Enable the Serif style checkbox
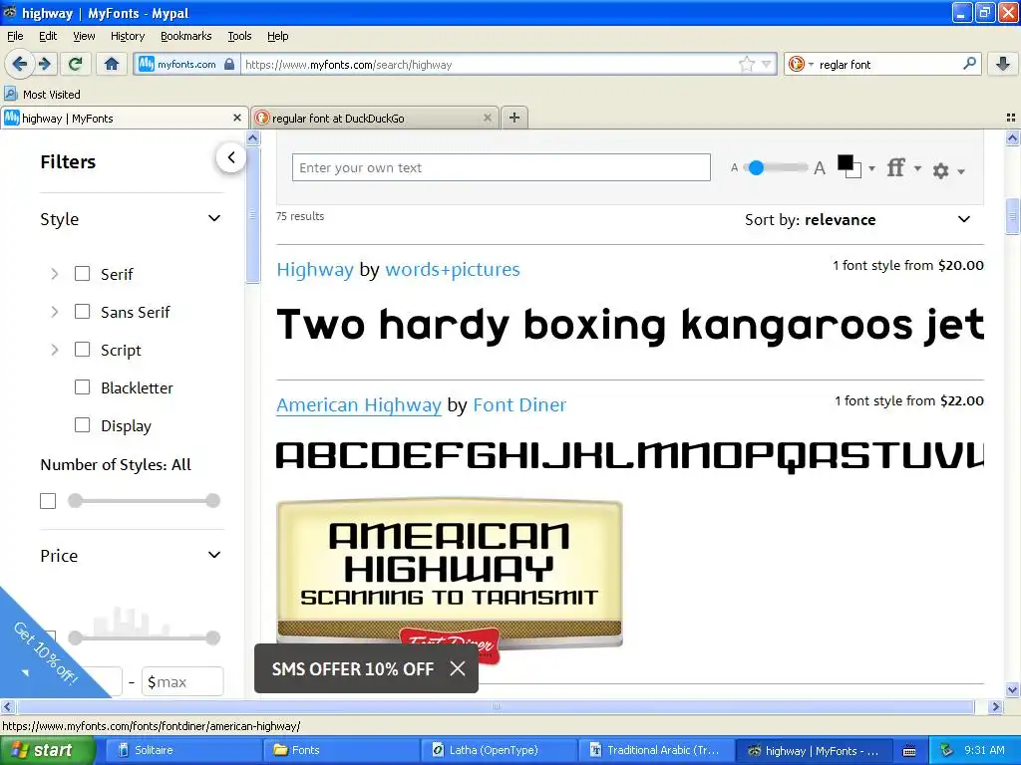The width and height of the screenshot is (1021, 765). pyautogui.click(x=82, y=274)
